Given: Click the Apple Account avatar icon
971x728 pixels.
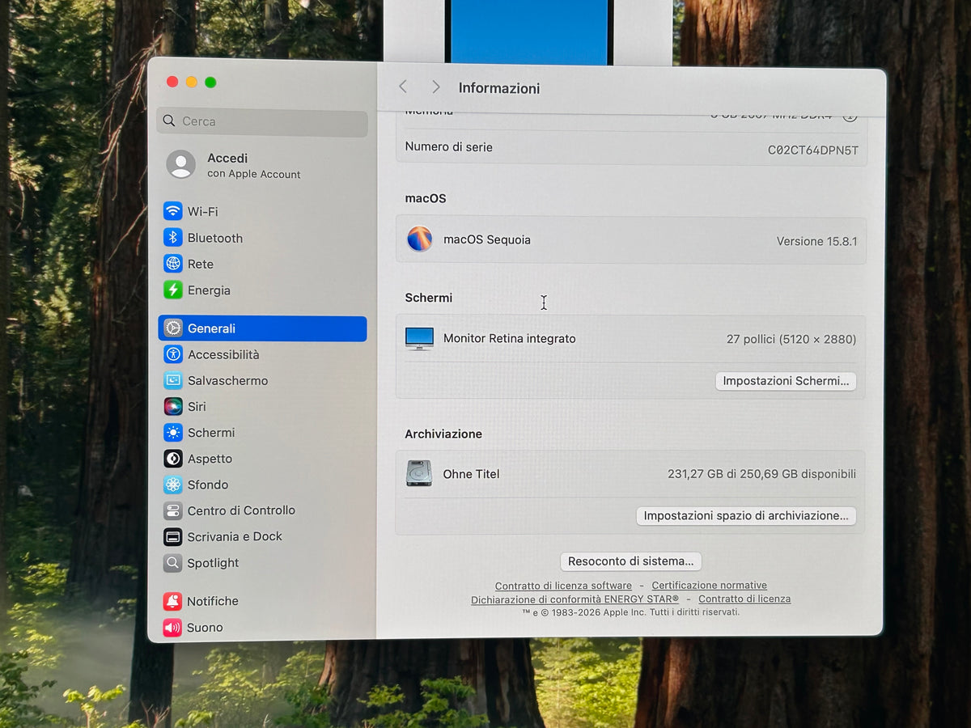Looking at the screenshot, I should 180,165.
